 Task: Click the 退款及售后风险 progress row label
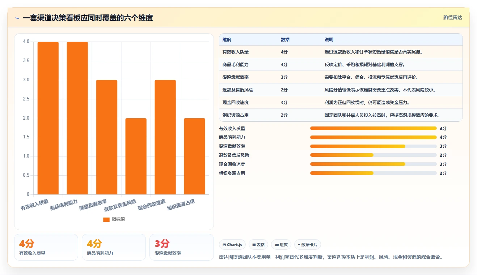234,155
